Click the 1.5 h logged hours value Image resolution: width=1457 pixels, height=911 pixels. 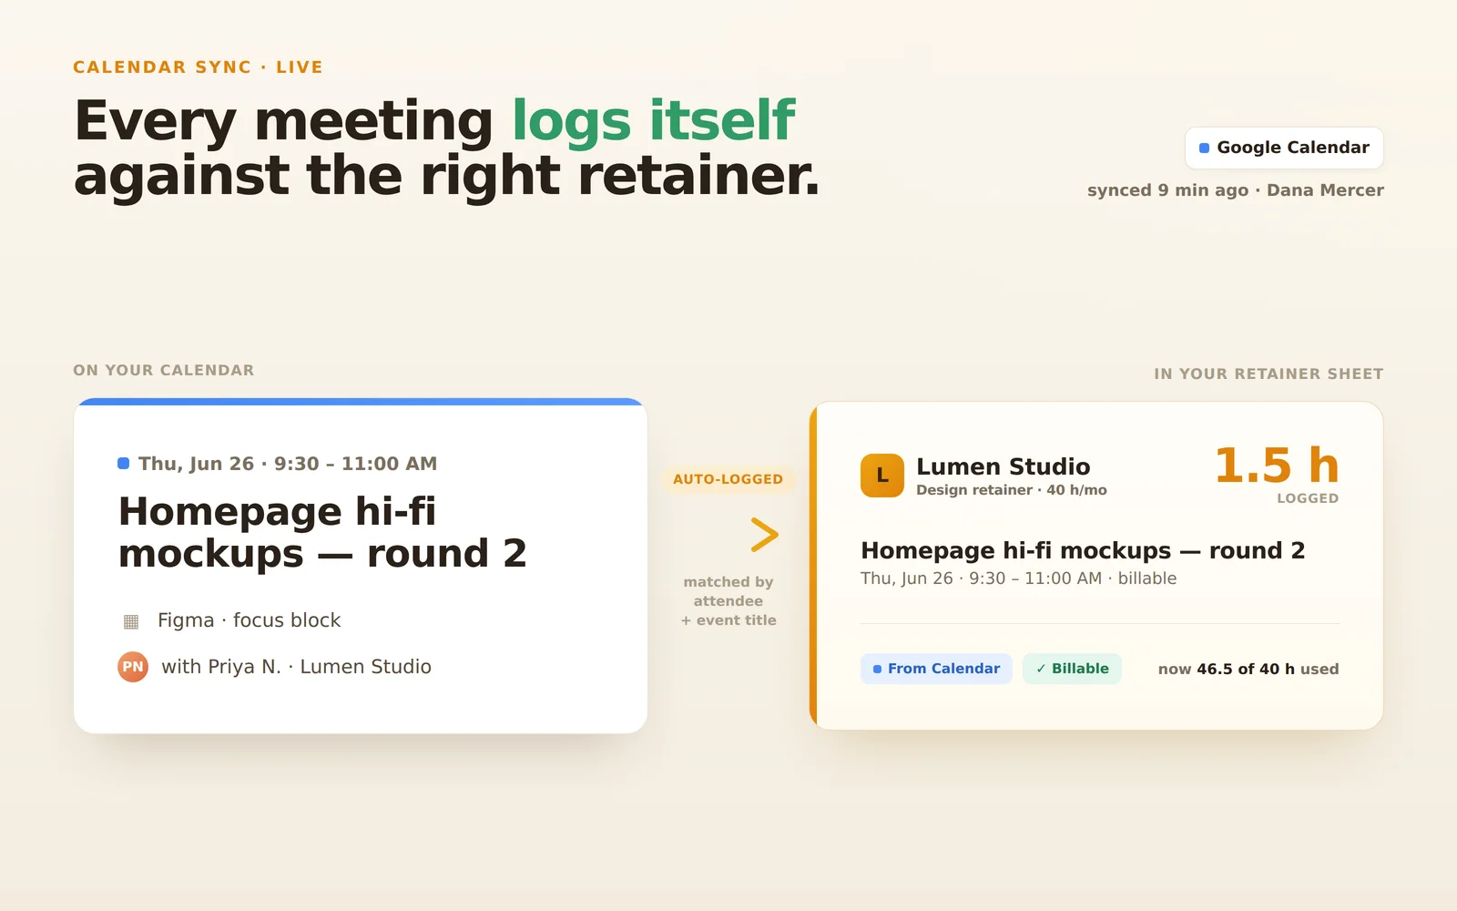pyautogui.click(x=1277, y=466)
